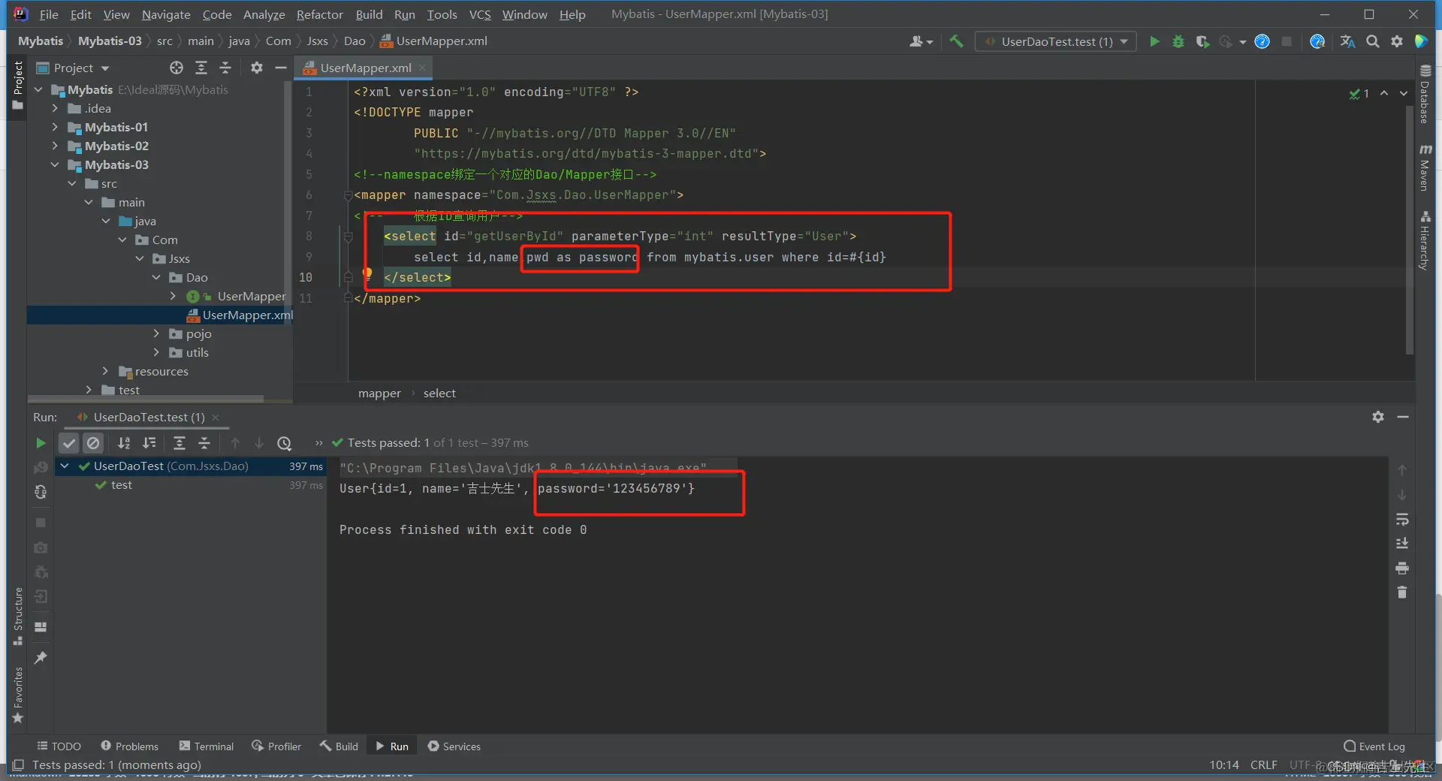
Task: Switch to UserMapper.xml editor tab
Action: pyautogui.click(x=365, y=68)
